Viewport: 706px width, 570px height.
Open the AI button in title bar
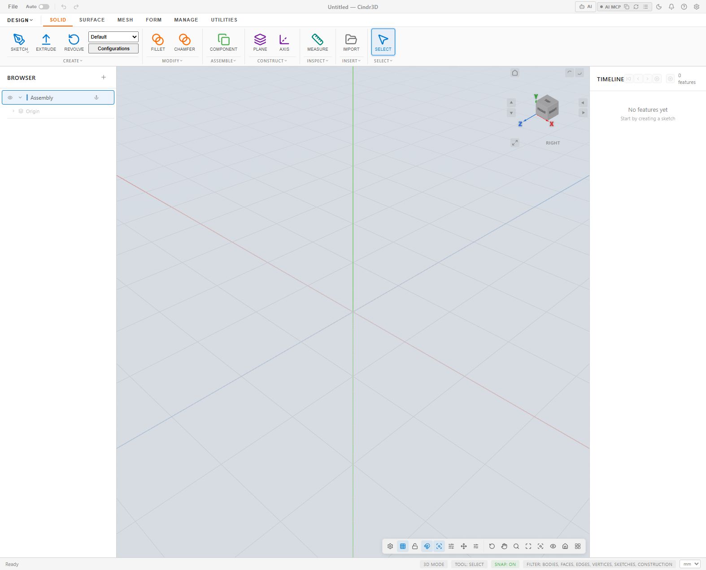pos(585,7)
